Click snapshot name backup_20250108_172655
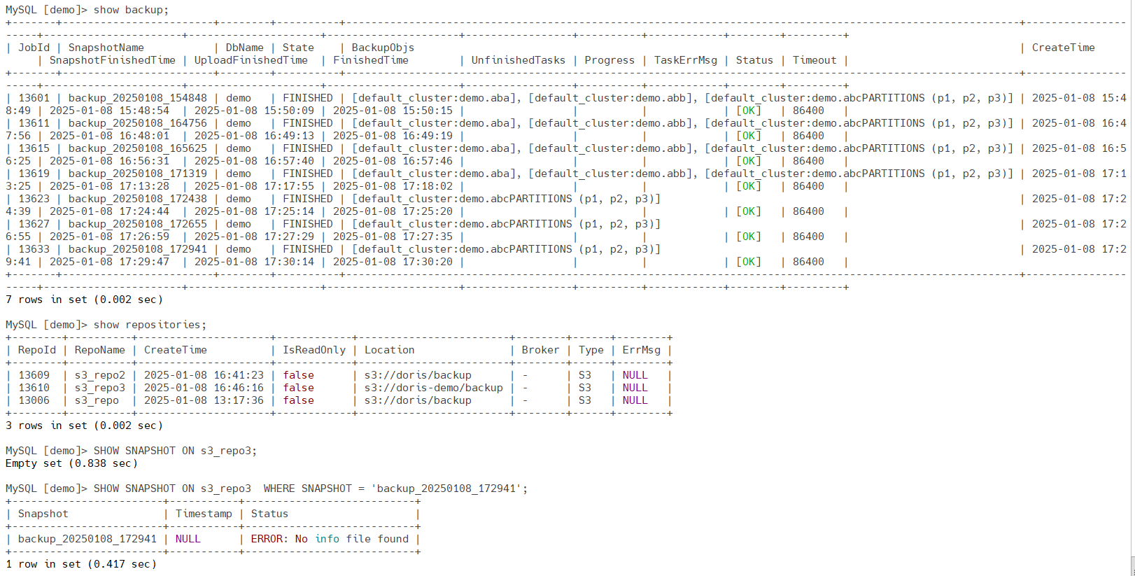The height and width of the screenshot is (576, 1135). (x=137, y=224)
